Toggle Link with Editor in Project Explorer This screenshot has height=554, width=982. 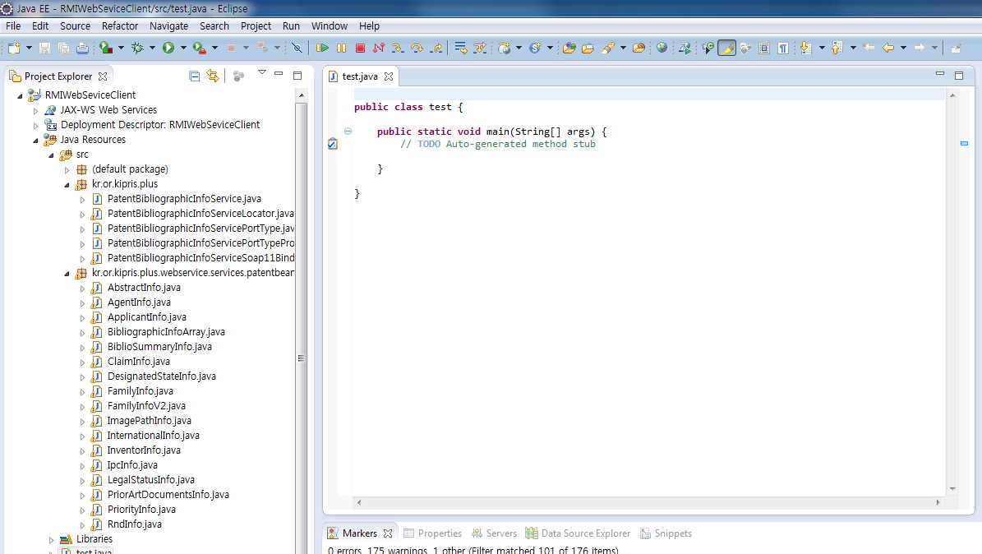(213, 76)
